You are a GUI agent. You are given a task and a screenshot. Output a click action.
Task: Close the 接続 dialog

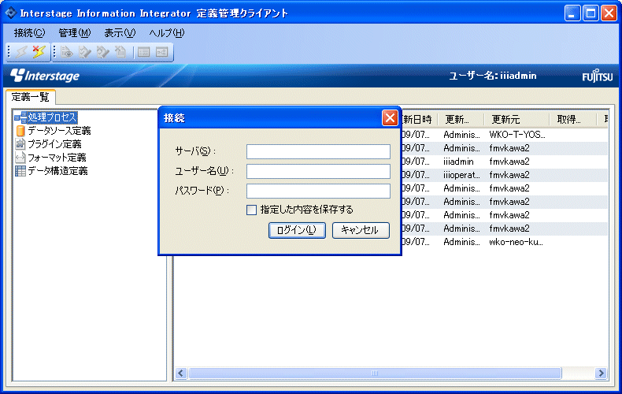(x=390, y=118)
